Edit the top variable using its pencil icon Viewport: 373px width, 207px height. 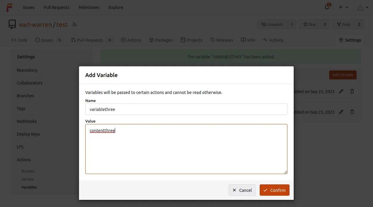tap(341, 91)
